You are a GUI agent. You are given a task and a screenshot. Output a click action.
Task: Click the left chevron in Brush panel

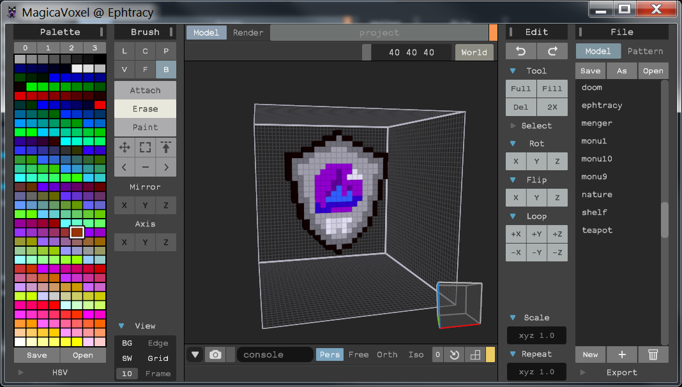pos(125,167)
